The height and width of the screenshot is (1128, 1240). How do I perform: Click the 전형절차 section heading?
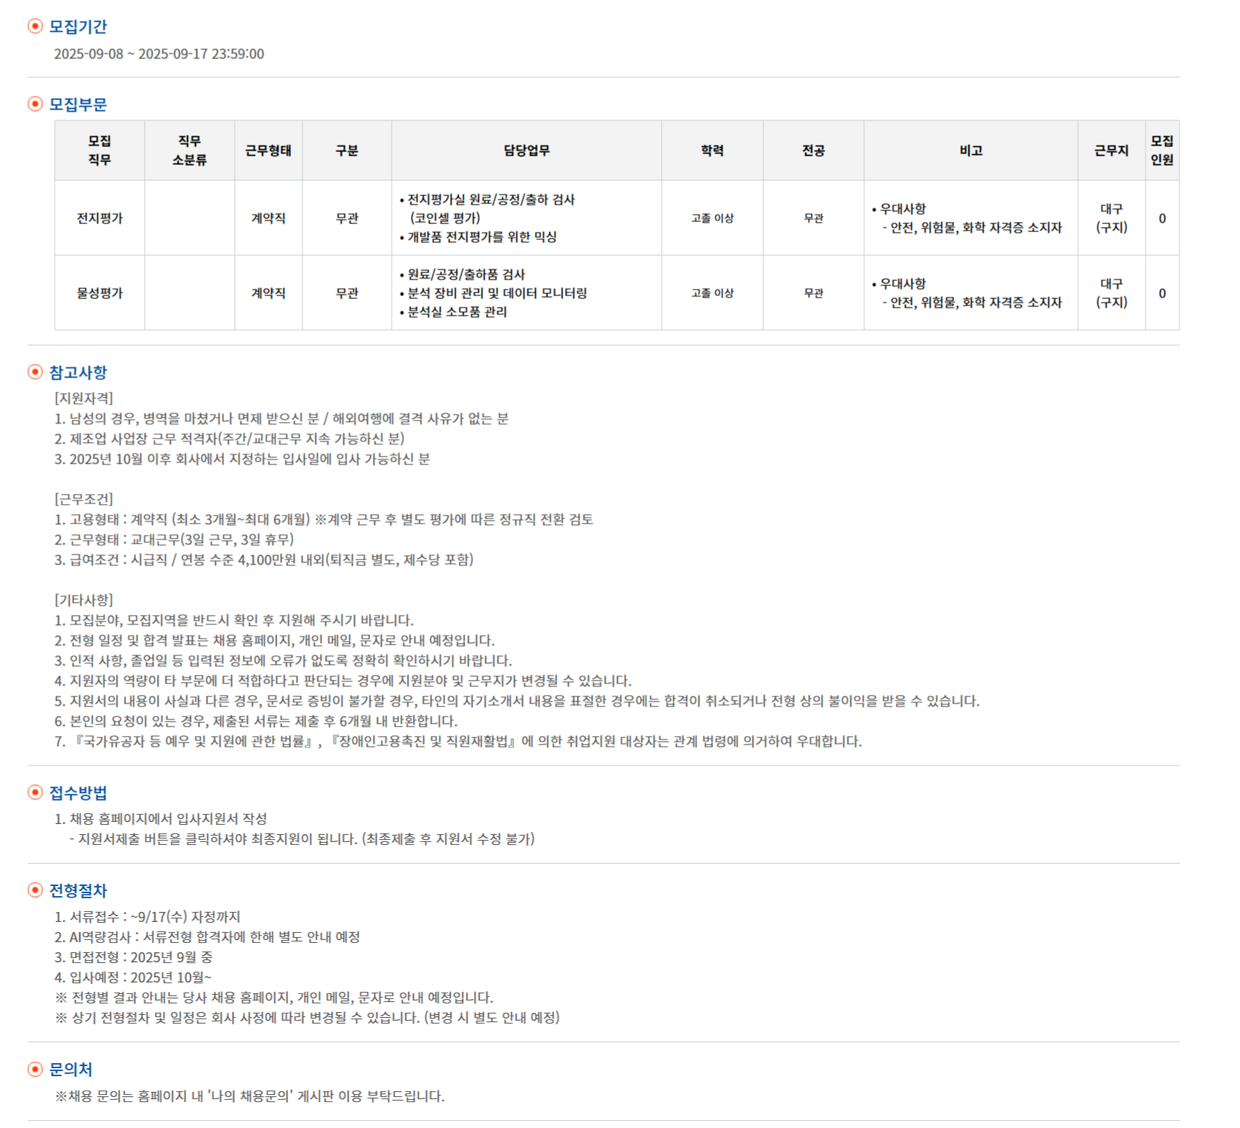tap(78, 891)
